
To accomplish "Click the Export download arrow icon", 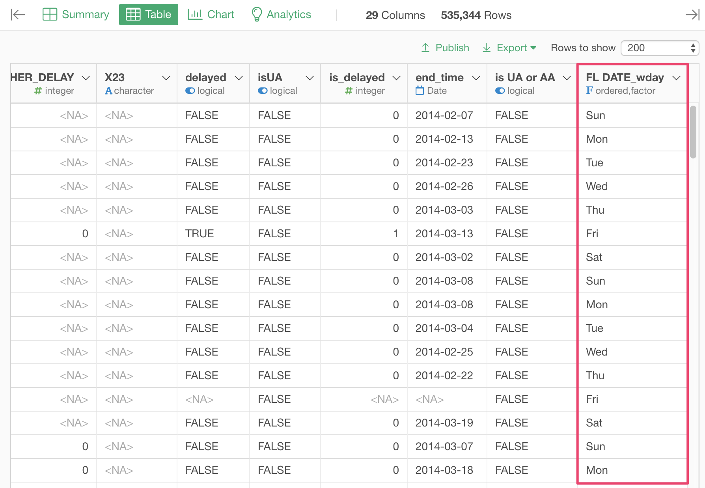I will (487, 48).
